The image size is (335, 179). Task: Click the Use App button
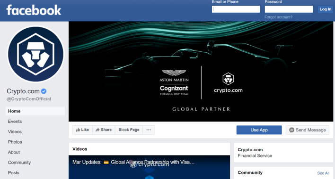tap(259, 130)
